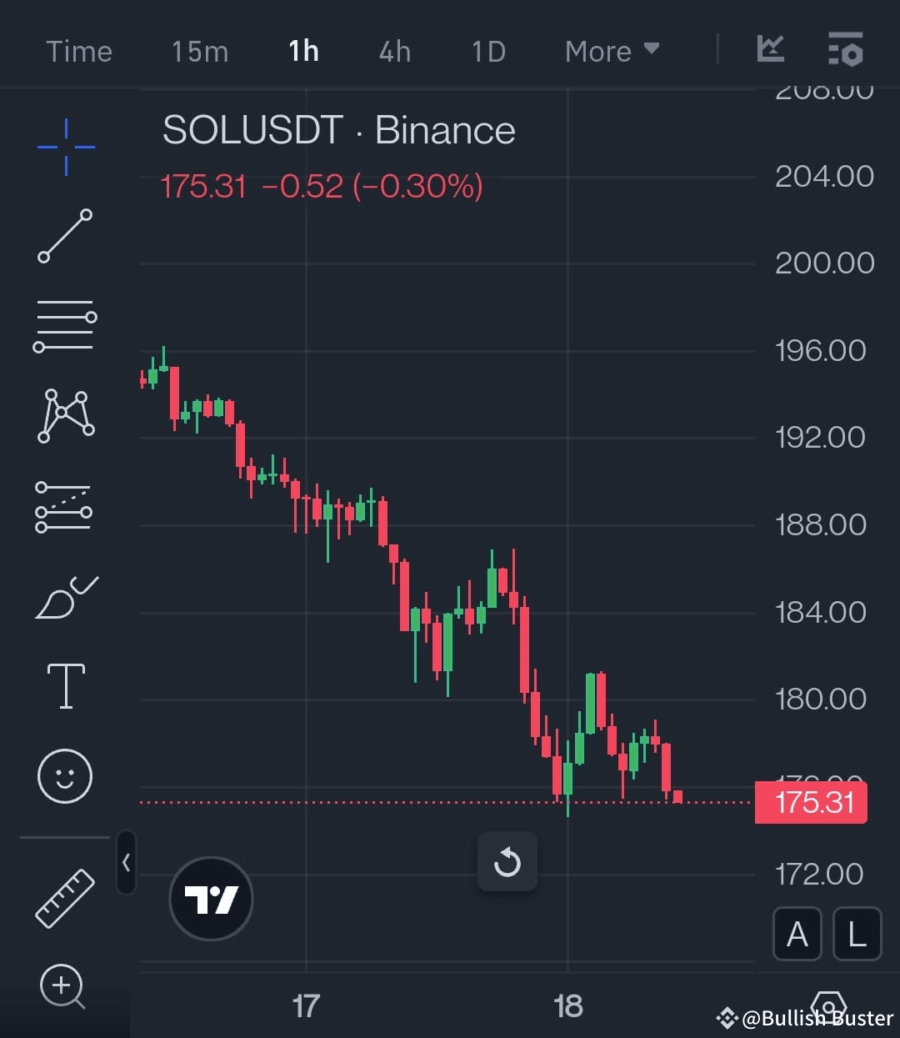The width and height of the screenshot is (900, 1038).
Task: Open the prediction and measurement tool
Action: (x=64, y=506)
